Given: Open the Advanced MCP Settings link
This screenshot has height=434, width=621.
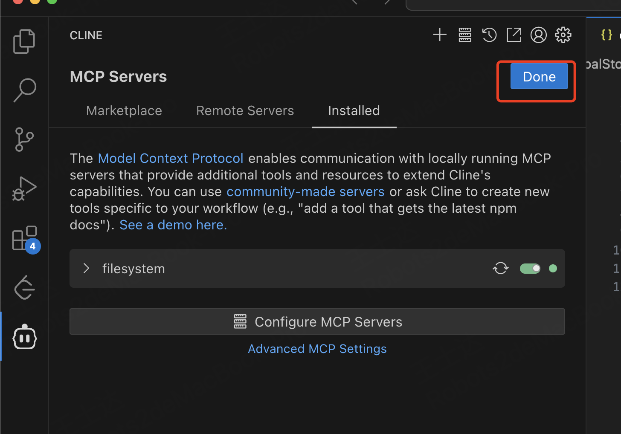Looking at the screenshot, I should coord(317,349).
